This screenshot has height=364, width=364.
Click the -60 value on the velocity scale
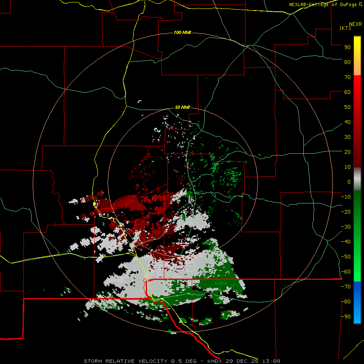tap(346, 272)
